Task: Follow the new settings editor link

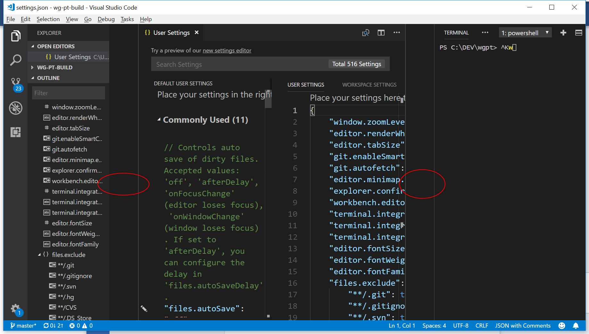Action: pyautogui.click(x=227, y=50)
